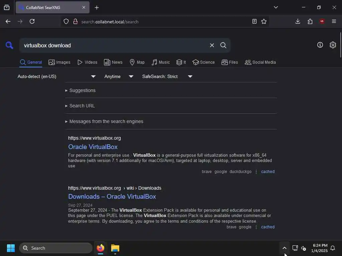
Task: Select the General search category
Action: pyautogui.click(x=31, y=62)
